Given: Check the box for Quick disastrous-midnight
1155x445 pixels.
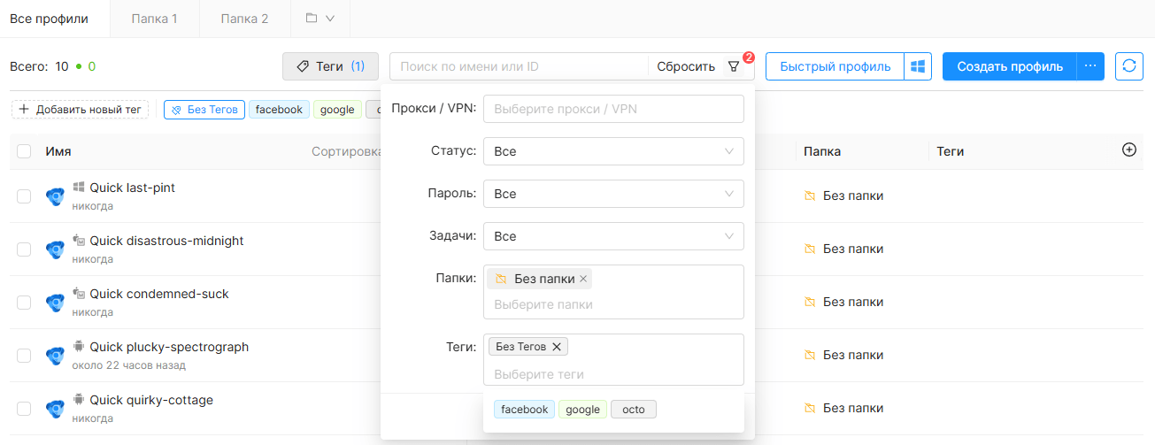Looking at the screenshot, I should click(24, 249).
